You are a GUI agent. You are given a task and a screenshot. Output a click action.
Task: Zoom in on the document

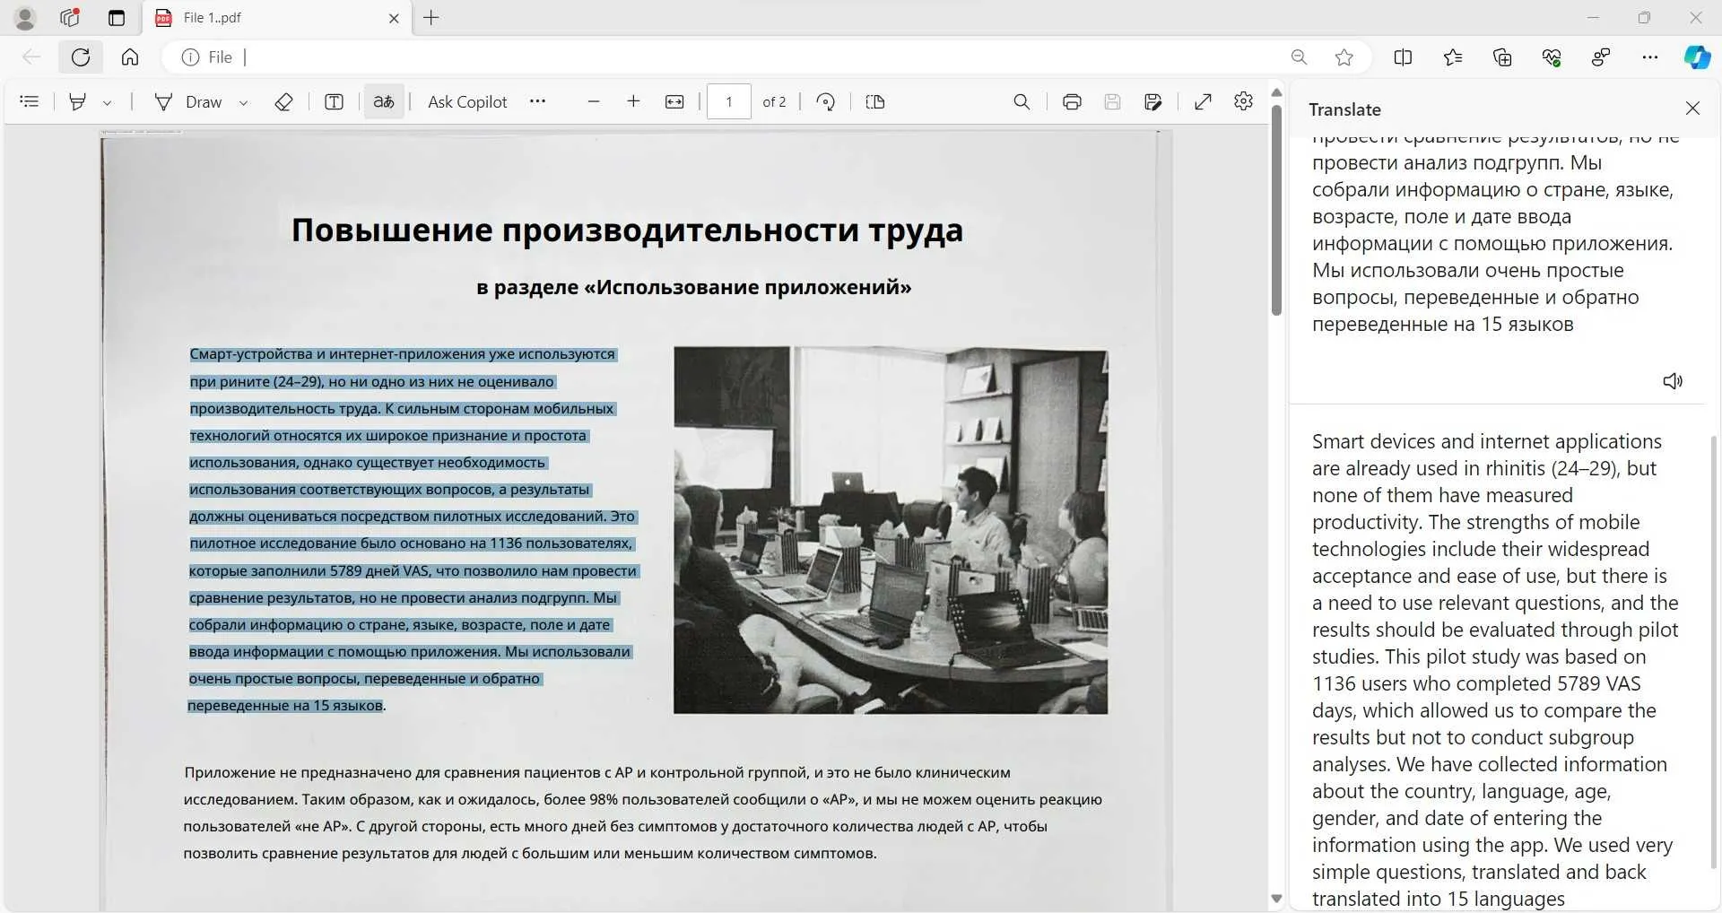point(634,101)
